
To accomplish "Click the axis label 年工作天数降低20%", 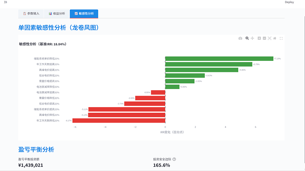I will point(48,121).
